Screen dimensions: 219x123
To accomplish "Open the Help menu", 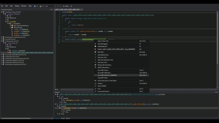I will (x=30, y=6).
